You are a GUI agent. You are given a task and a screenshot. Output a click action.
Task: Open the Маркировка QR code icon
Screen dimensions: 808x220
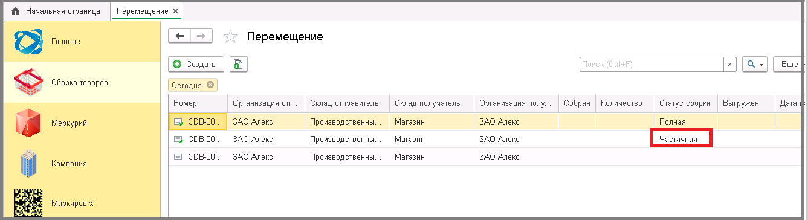28,204
